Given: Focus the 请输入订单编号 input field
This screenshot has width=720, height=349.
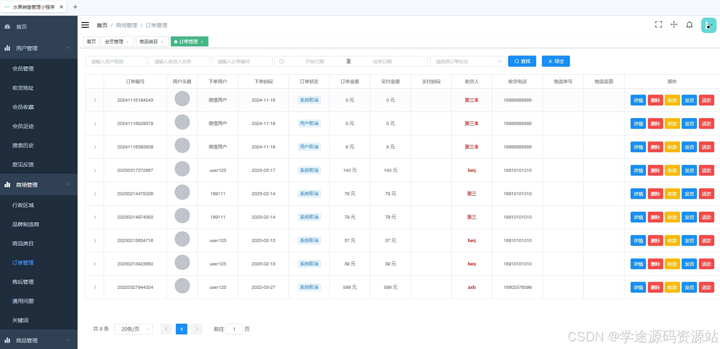Looking at the screenshot, I should [x=242, y=61].
